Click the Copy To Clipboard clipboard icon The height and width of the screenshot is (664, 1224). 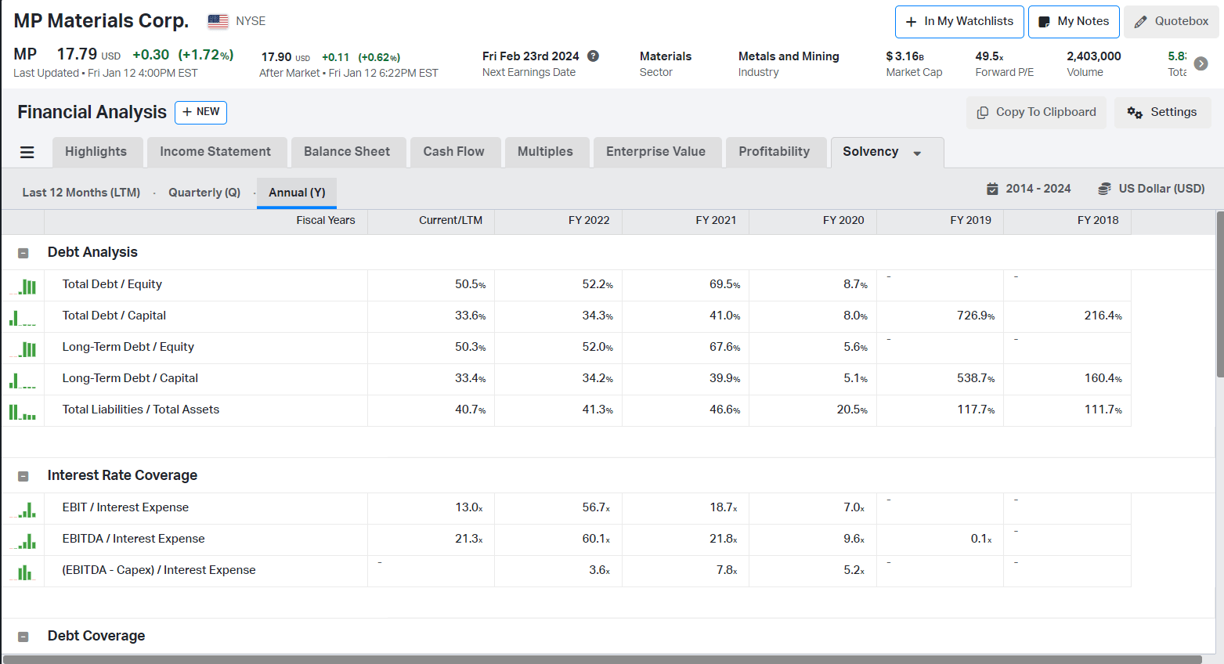[x=982, y=112]
